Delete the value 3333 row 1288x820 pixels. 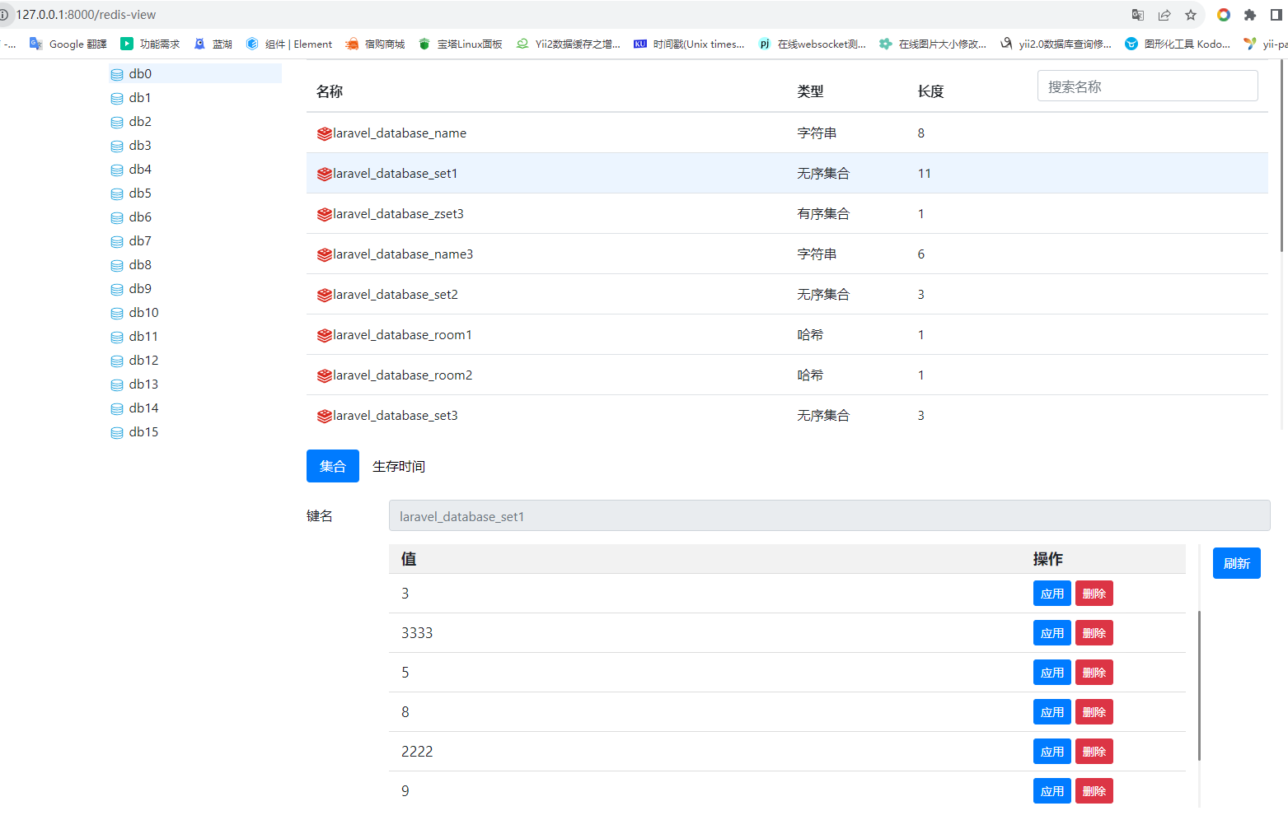1094,633
